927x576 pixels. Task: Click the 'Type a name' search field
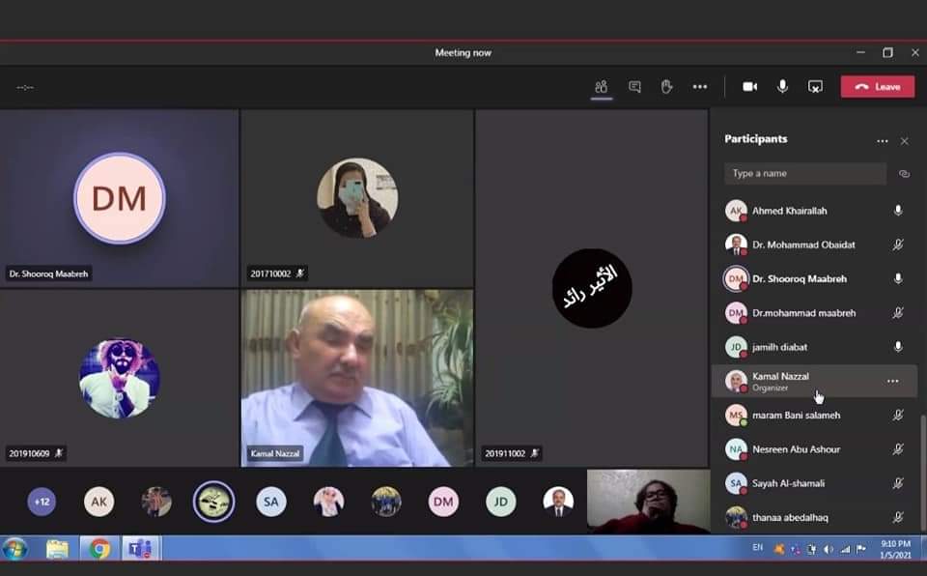click(x=804, y=174)
